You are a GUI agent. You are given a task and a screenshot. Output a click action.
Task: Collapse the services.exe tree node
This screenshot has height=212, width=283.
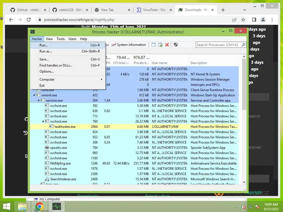click(x=38, y=100)
